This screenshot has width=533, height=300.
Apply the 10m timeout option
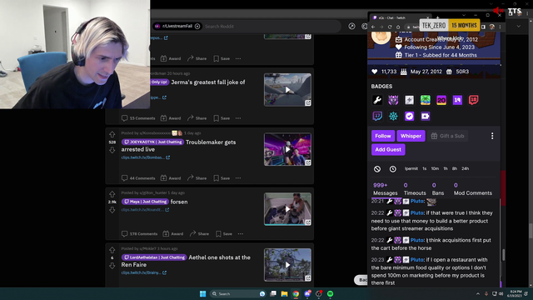coord(435,168)
